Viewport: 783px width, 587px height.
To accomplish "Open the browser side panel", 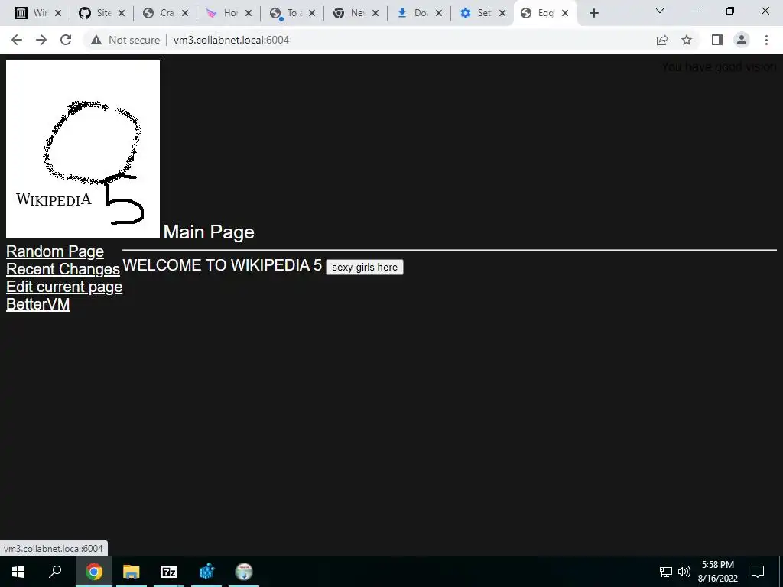I will (717, 40).
